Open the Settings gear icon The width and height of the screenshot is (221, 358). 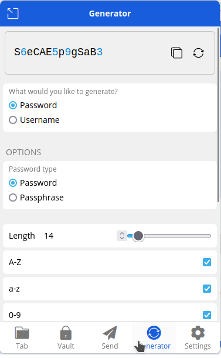coord(198,333)
